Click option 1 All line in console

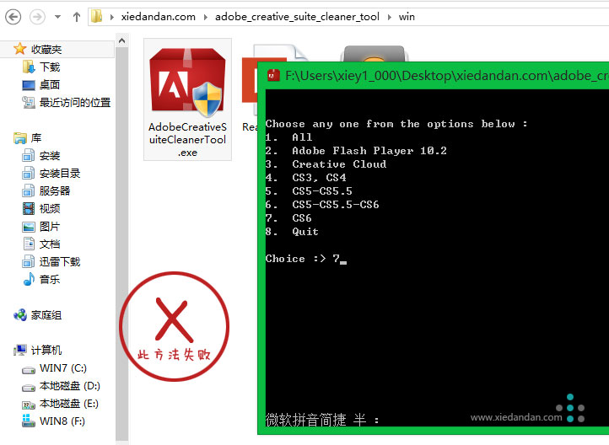(x=288, y=137)
